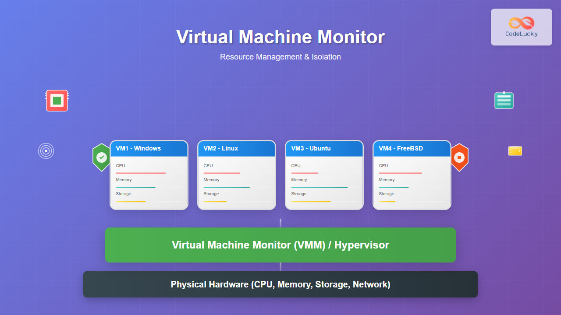Screen dimensions: 561x315
Task: Click the Resource Management & Isolation subtitle
Action: coord(280,57)
